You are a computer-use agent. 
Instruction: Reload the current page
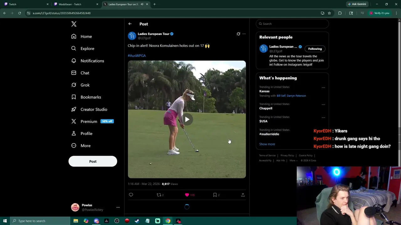coord(19,13)
